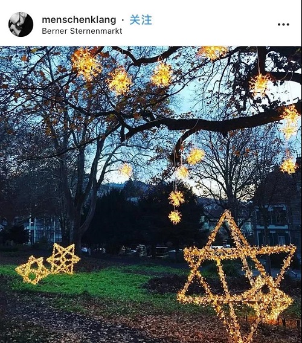Tap the upright five-pointed lit star on the lawn
The image size is (302, 343).
coord(63,259)
